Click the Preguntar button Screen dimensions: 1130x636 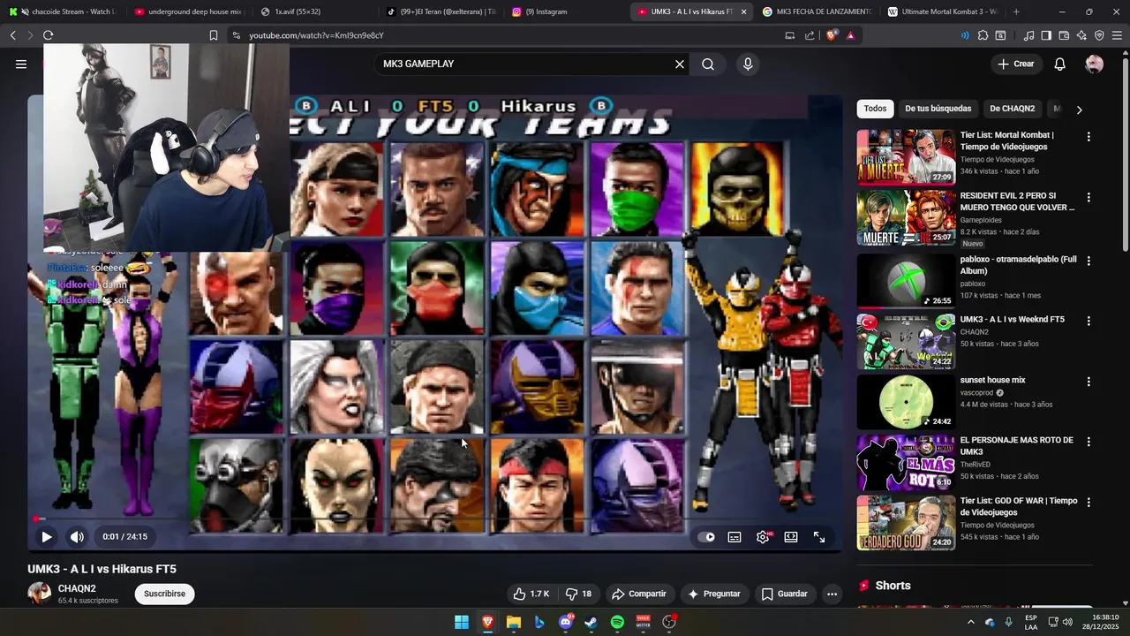click(714, 594)
